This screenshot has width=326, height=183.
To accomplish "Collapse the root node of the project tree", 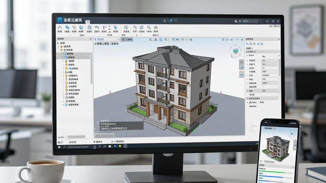I will [x=58, y=43].
